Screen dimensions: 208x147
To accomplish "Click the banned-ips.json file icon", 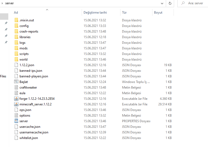I will 16,70.
